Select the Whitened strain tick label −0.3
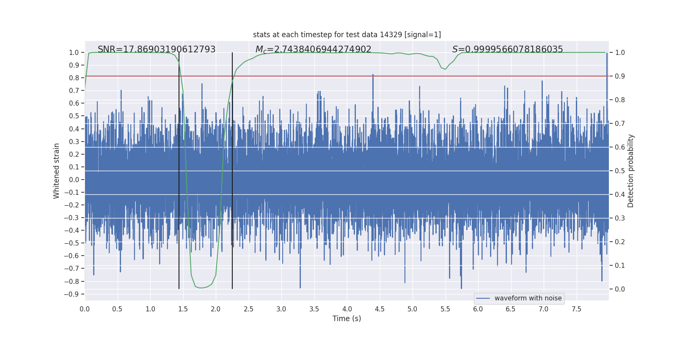The width and height of the screenshot is (677, 338). [x=72, y=218]
